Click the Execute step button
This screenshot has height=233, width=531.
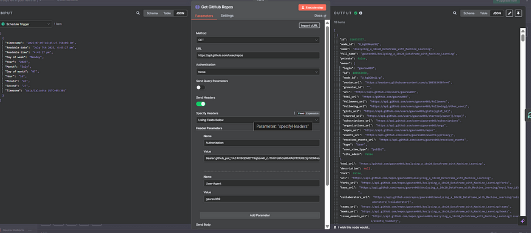pyautogui.click(x=313, y=7)
